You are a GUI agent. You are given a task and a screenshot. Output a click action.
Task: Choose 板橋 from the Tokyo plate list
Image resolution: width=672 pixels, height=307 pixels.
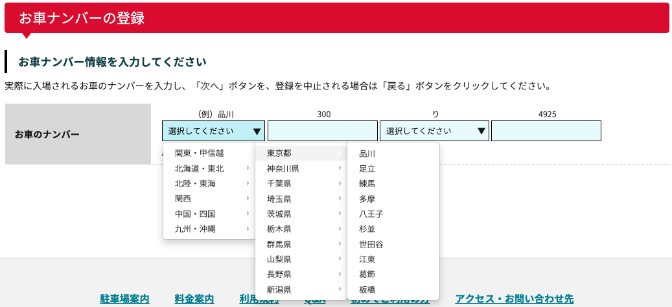coord(367,289)
